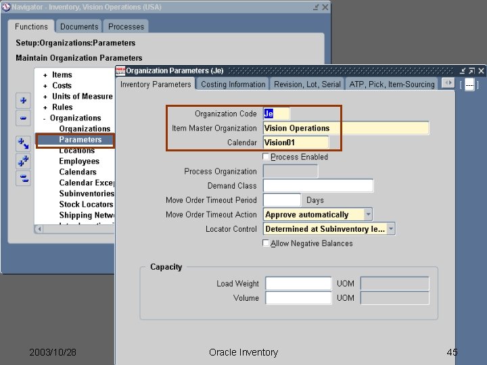Click the Load Weight field
Viewport: 487px width, 365px height.
click(298, 283)
